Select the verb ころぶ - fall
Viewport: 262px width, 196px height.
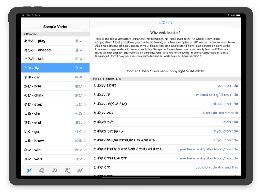(55, 59)
